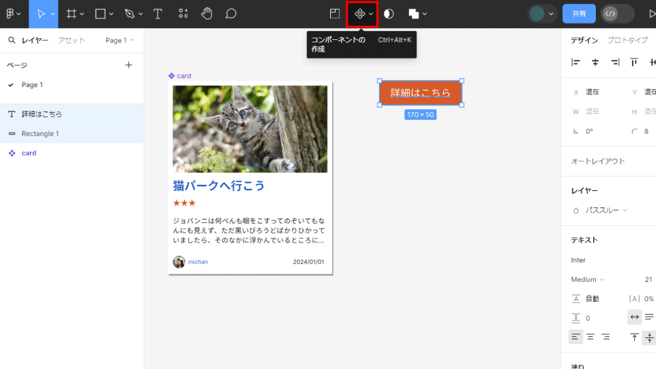Screen dimensions: 656x369
Task: Open shape tools dropdown arrow
Action: coord(111,14)
